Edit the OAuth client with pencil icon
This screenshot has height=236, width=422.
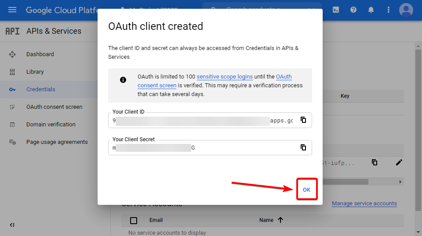coord(399,162)
